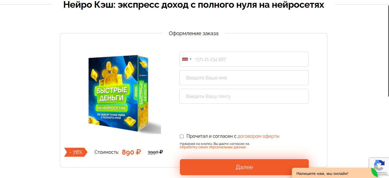Select the 'Введите Вашу почту' field
The image size is (389, 178).
[243, 96]
